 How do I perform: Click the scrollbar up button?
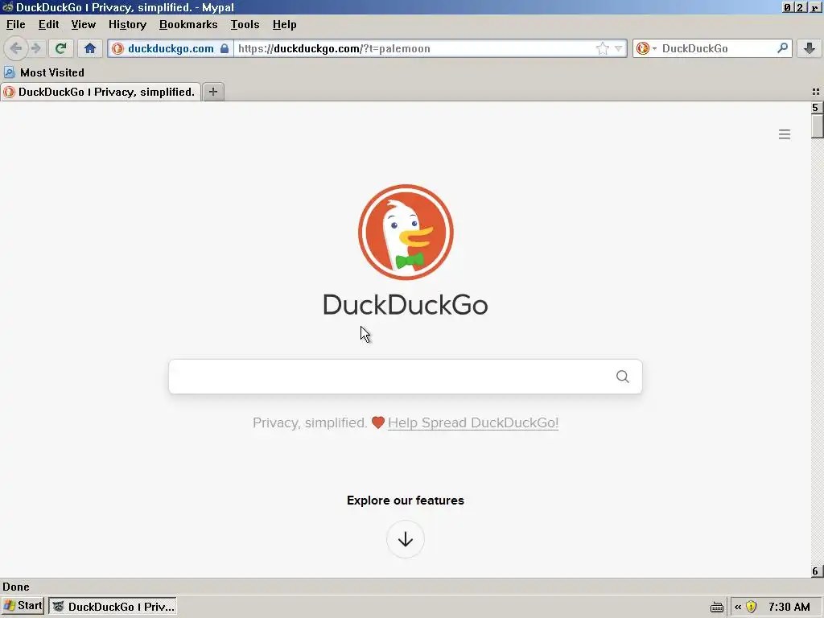pos(815,107)
